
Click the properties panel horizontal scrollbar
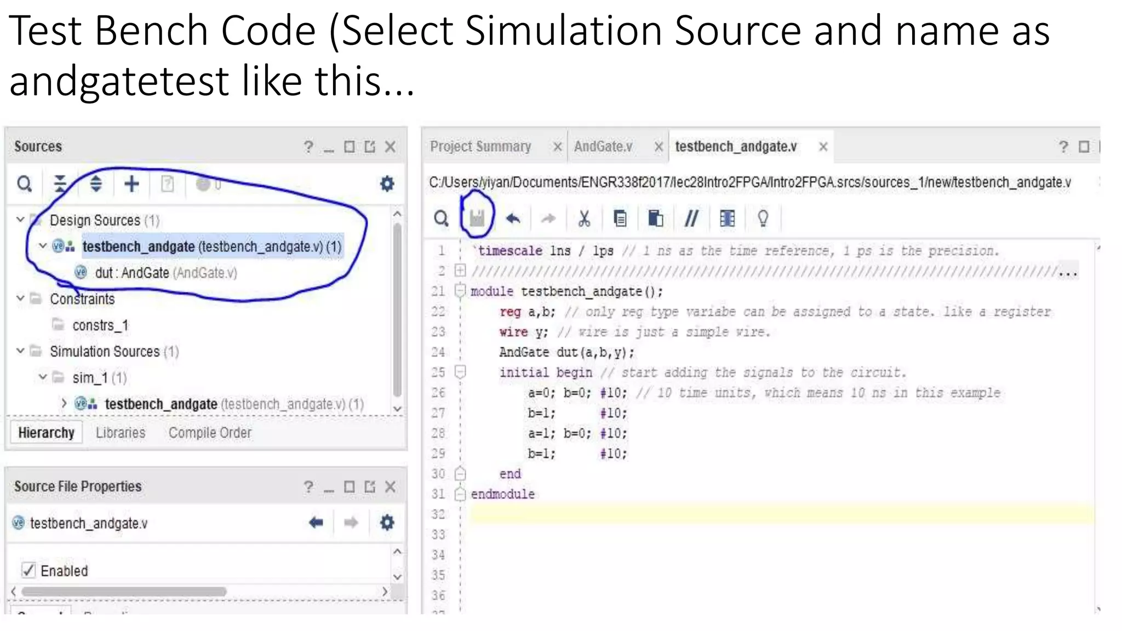[124, 592]
